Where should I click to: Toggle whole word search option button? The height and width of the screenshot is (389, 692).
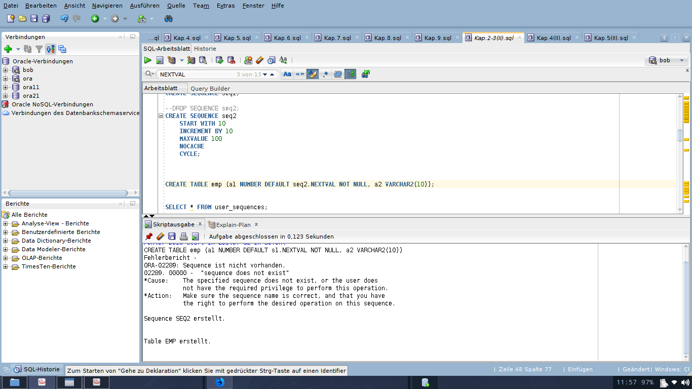[x=300, y=74]
